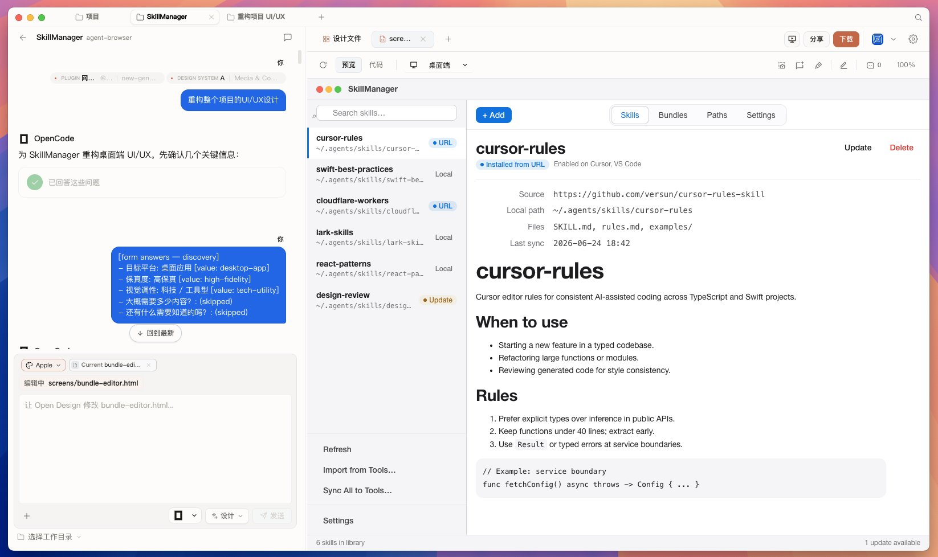Click the blue app logo icon in the header
The width and height of the screenshot is (938, 557).
point(878,39)
